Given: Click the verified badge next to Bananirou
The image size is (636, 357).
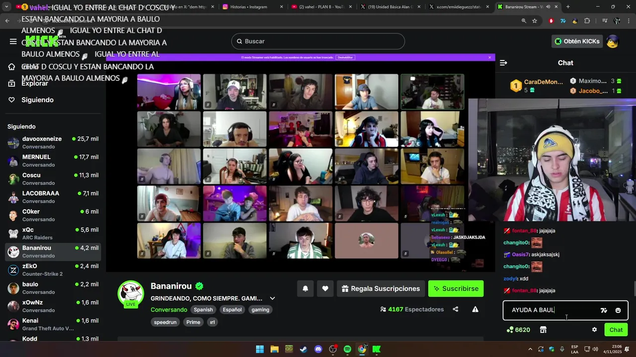Looking at the screenshot, I should click(199, 286).
